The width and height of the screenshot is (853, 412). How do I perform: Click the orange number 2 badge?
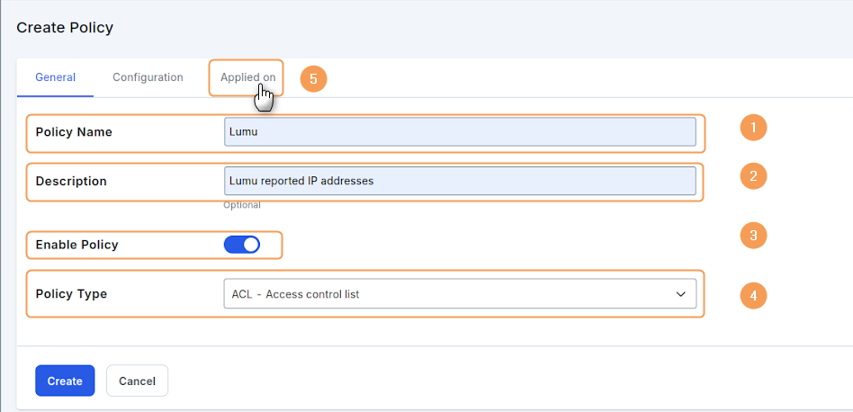click(753, 175)
